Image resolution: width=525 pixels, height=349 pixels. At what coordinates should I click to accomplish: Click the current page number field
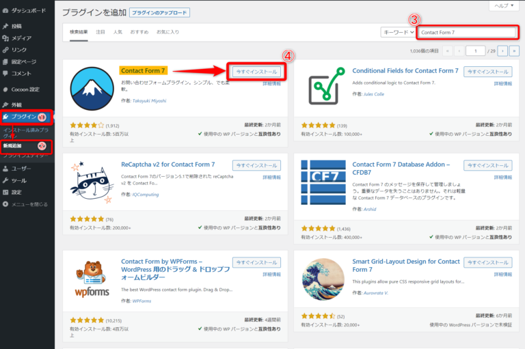[476, 51]
